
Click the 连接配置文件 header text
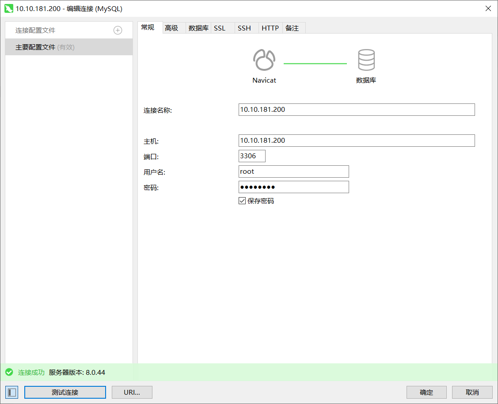click(35, 30)
